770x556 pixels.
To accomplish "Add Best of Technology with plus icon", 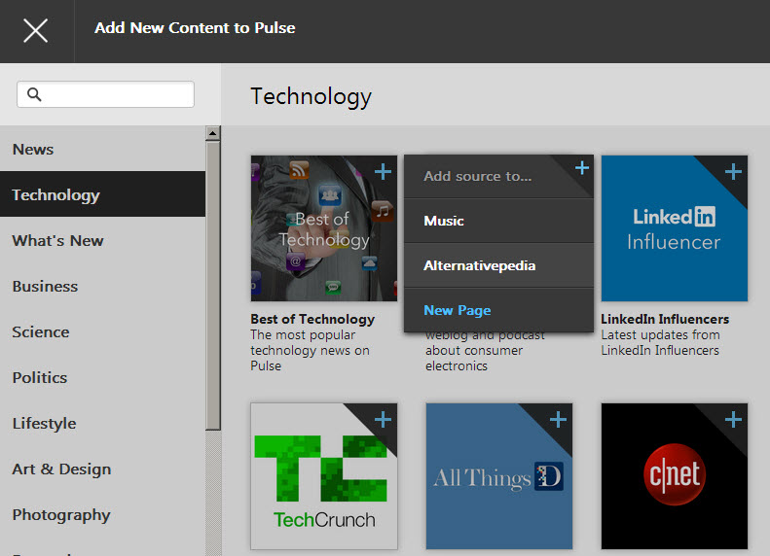I will [x=383, y=172].
